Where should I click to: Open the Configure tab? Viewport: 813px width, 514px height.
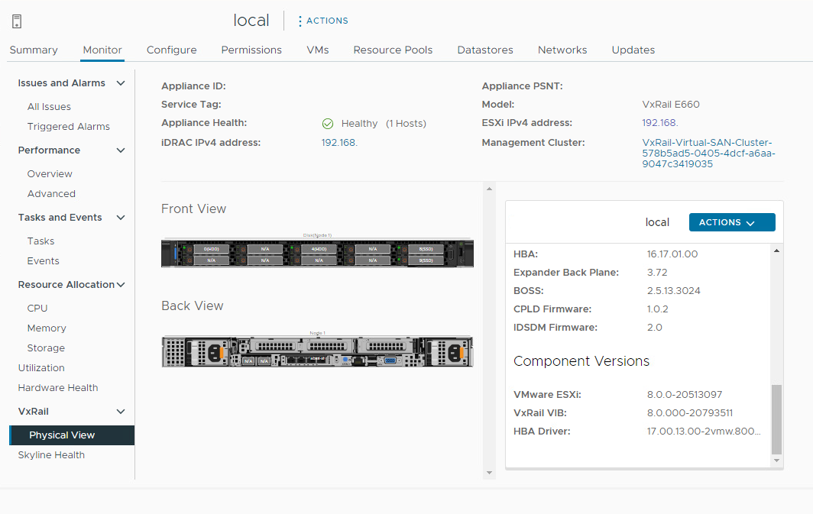(x=172, y=50)
